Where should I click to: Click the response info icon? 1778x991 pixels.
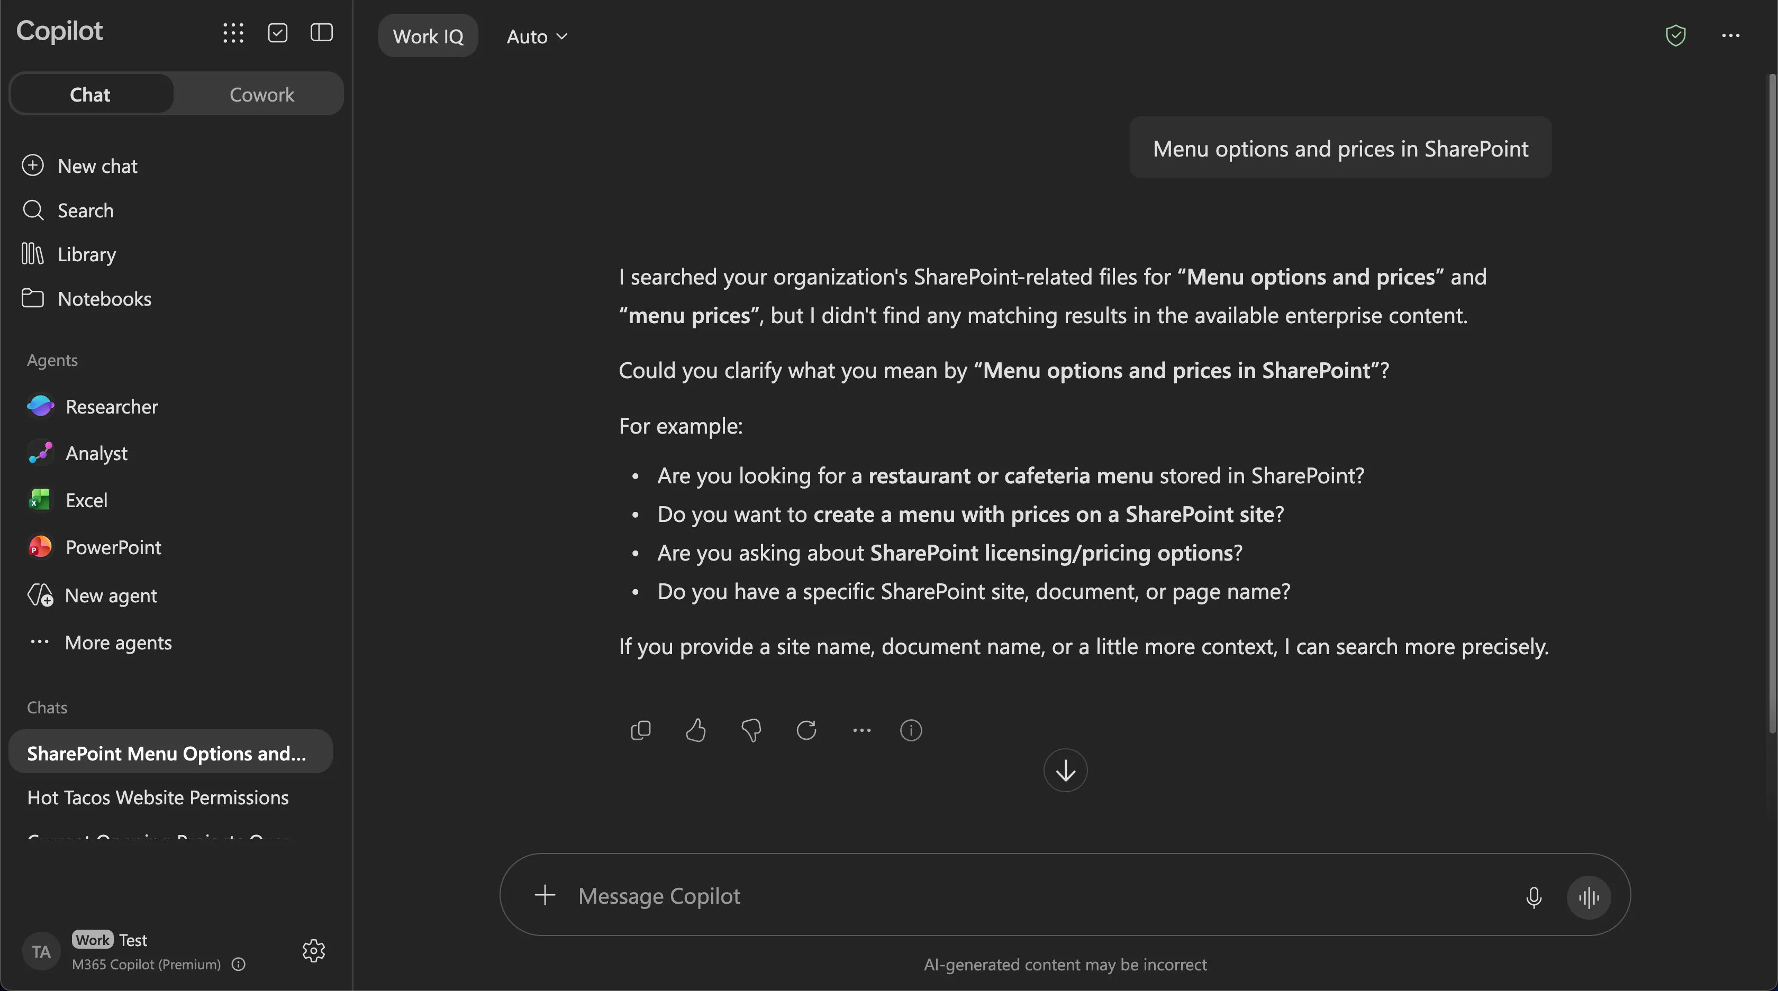coord(911,730)
